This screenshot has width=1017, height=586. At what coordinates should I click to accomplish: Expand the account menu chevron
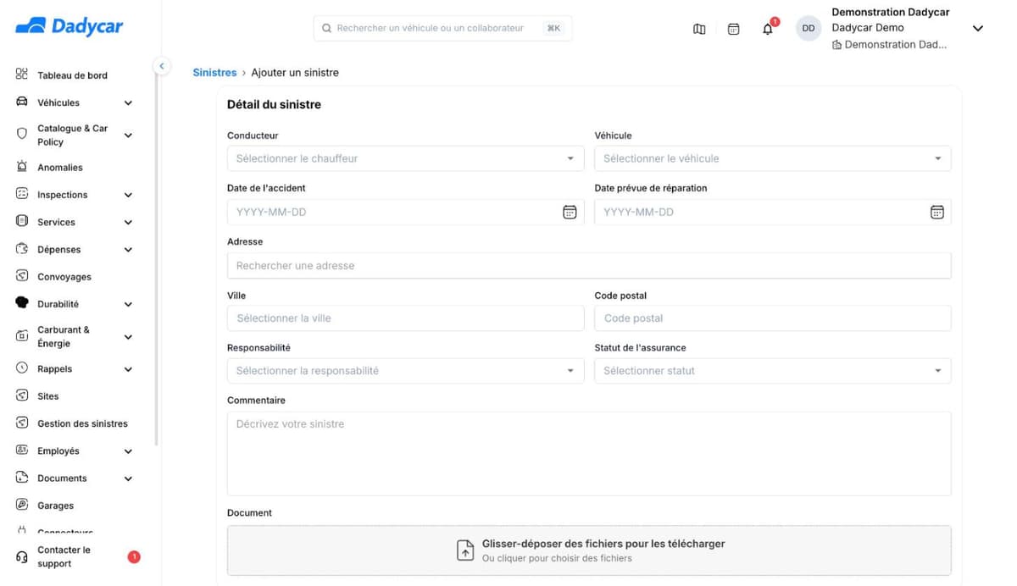pyautogui.click(x=978, y=28)
